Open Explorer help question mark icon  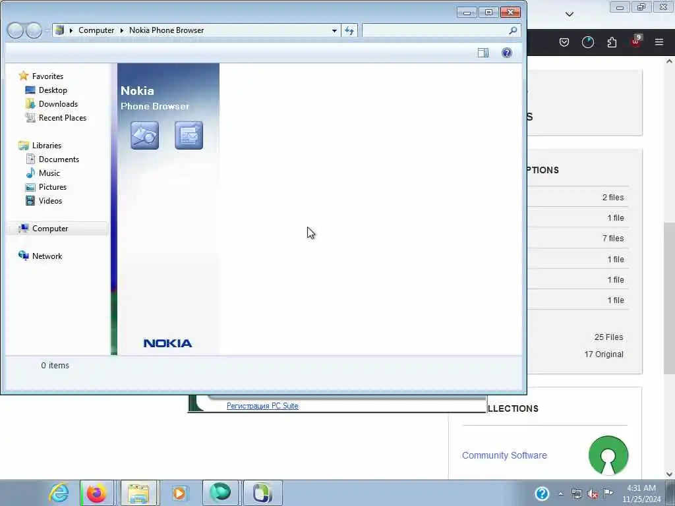(507, 53)
